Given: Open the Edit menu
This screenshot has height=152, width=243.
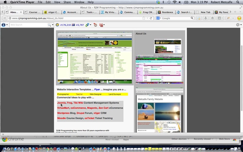Looking at the screenshot, I should [x=48, y=2].
